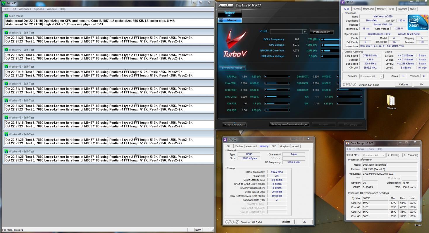Open the Prime95 Window menu
The width and height of the screenshot is (429, 233).
tap(52, 9)
